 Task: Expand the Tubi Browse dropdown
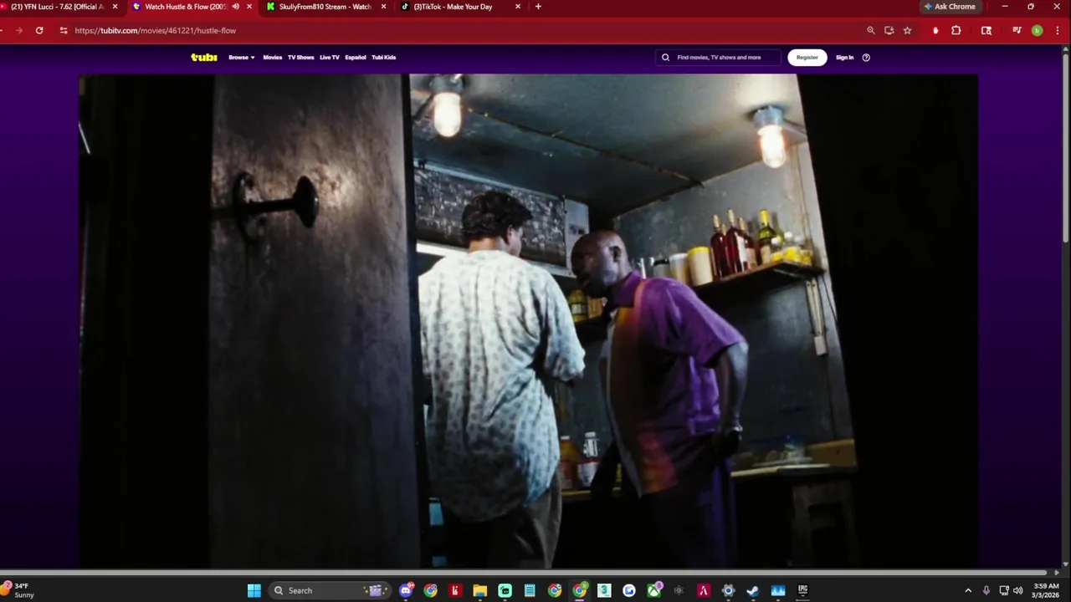[242, 58]
